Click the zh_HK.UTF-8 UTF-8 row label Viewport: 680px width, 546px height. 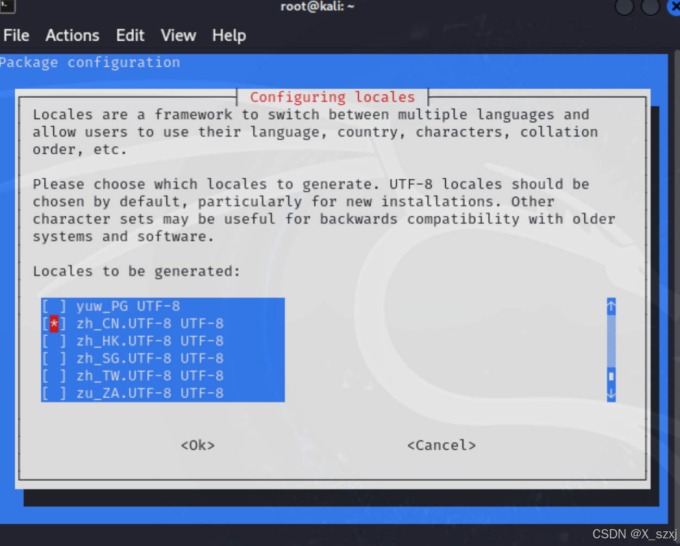pos(150,341)
